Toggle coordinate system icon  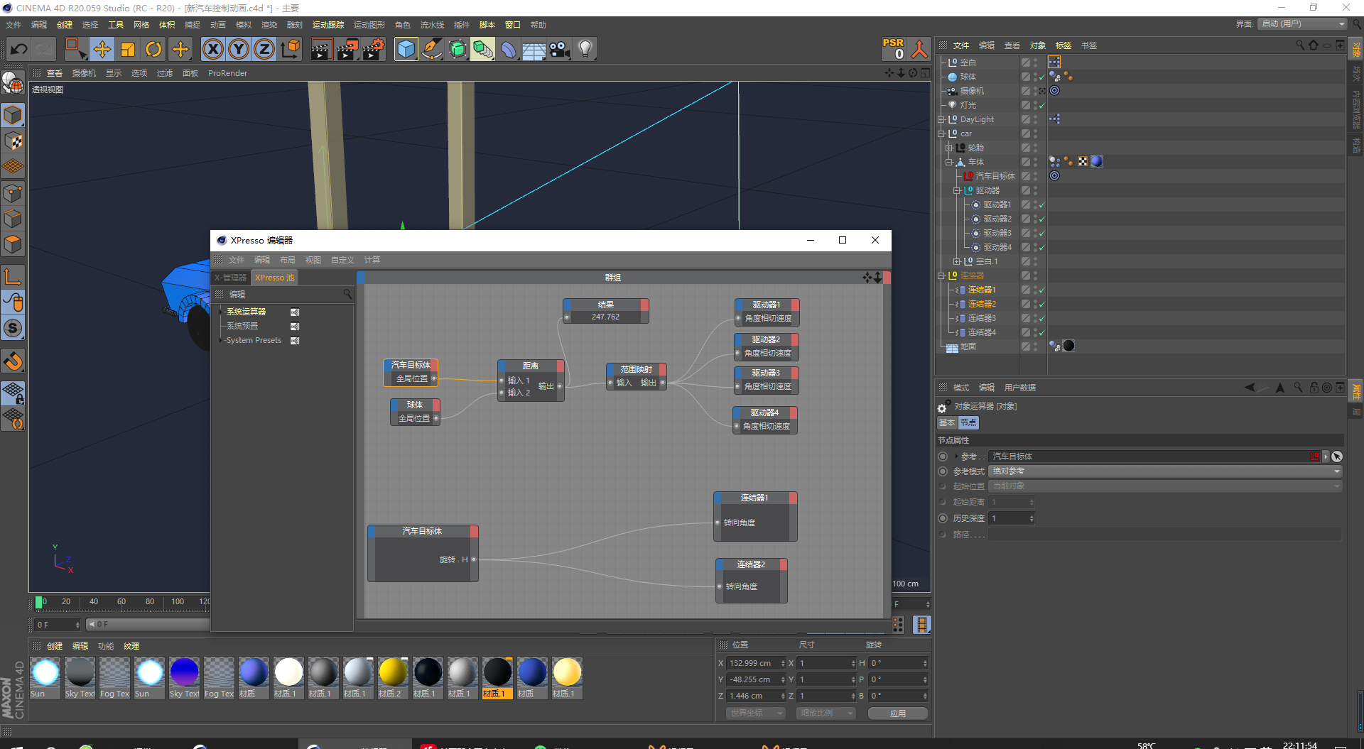tap(291, 49)
